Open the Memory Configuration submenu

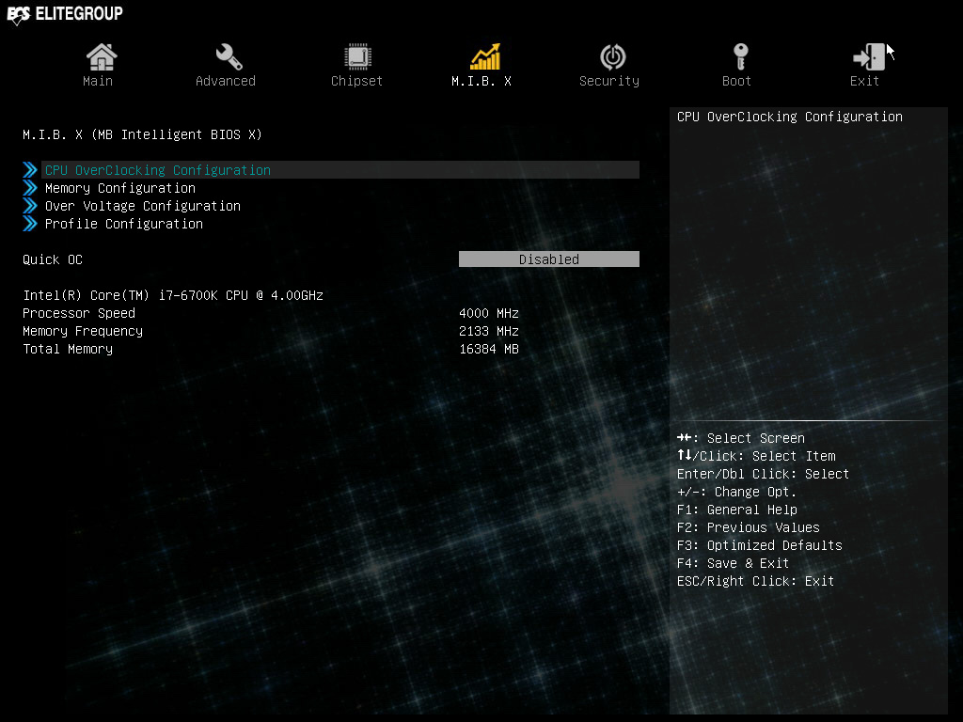tap(120, 188)
